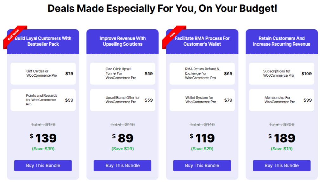The width and height of the screenshot is (325, 185).
Task: Open One Click Upsell Funnel product
Action: [121, 73]
